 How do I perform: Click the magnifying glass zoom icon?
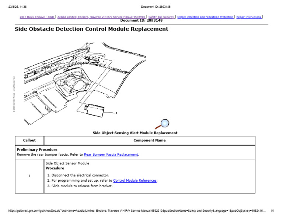click(162, 124)
